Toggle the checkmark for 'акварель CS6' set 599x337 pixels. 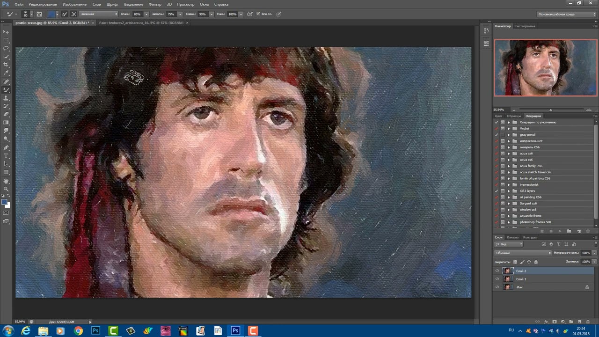click(x=497, y=147)
